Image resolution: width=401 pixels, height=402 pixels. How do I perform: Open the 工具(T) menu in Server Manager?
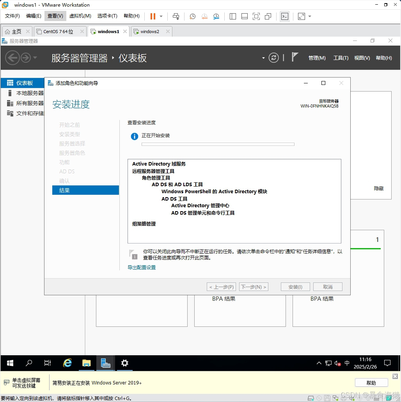point(341,58)
